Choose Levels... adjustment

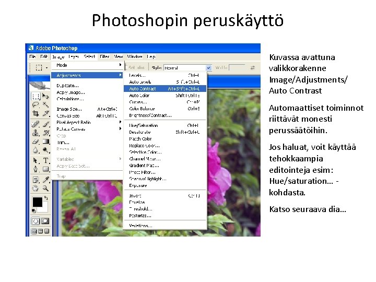coord(165,75)
